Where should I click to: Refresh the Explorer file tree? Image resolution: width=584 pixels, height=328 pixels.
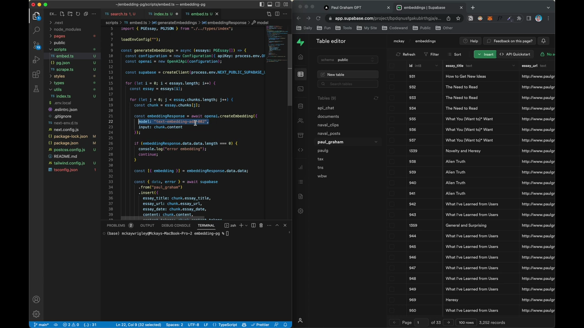78,14
